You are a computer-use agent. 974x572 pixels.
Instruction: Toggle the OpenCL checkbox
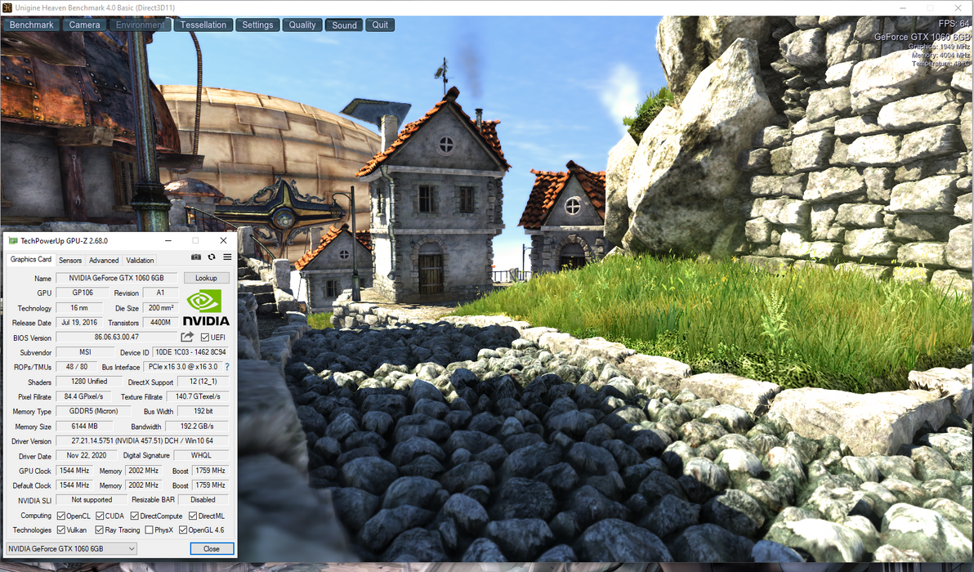click(60, 516)
